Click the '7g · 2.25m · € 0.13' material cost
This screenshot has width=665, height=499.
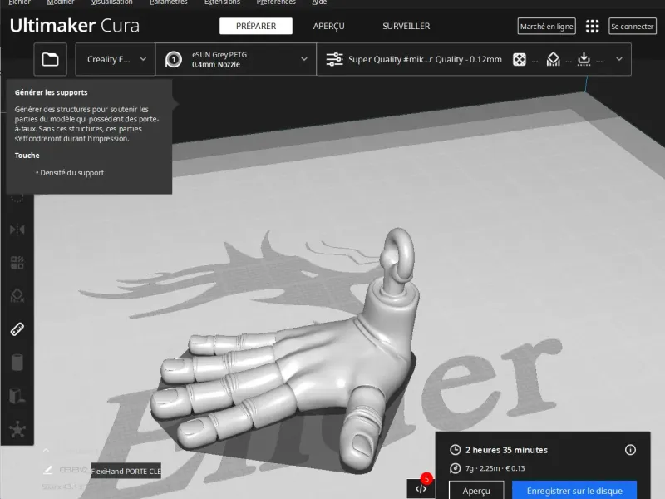click(x=495, y=468)
